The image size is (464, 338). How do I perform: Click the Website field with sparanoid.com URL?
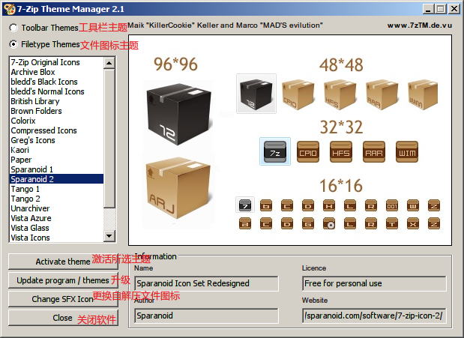(x=374, y=316)
